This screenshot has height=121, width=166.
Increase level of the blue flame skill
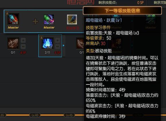(x=58, y=40)
